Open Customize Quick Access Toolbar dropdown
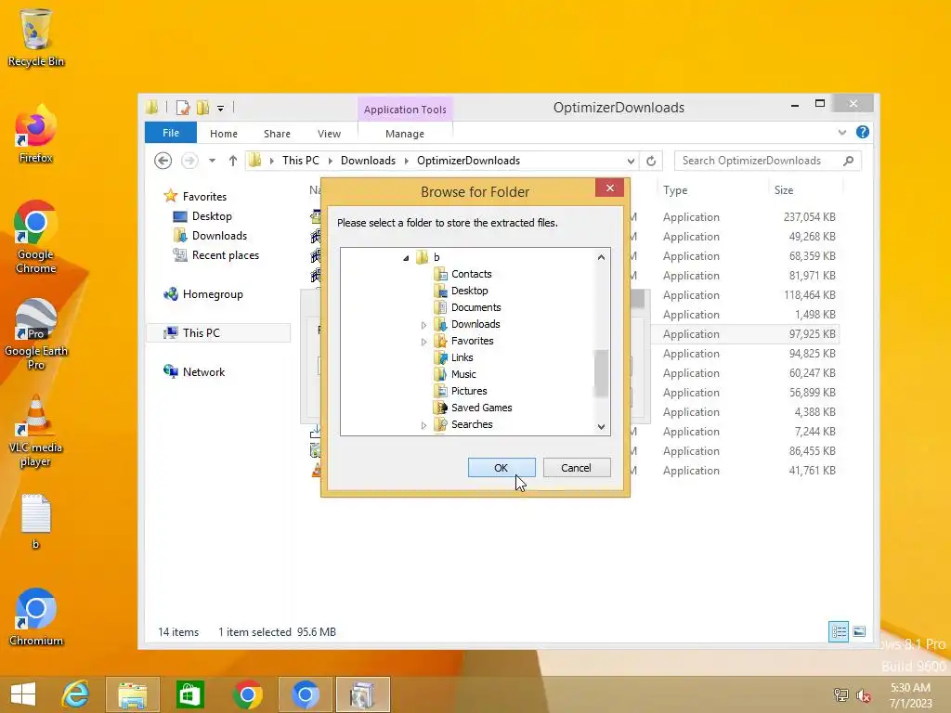The height and width of the screenshot is (713, 951). [x=221, y=109]
